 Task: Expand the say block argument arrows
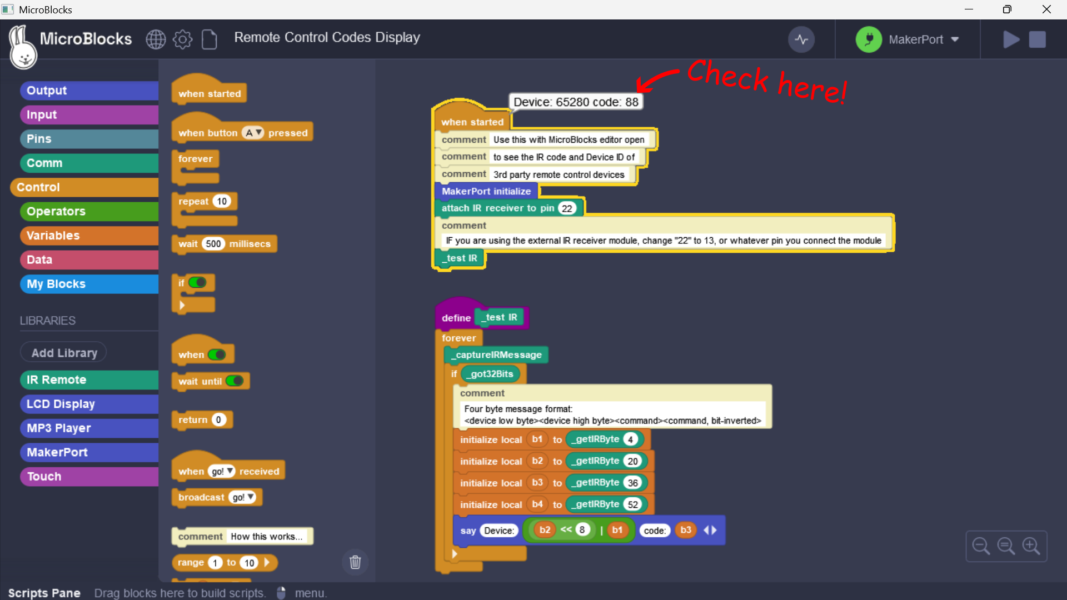pyautogui.click(x=710, y=530)
